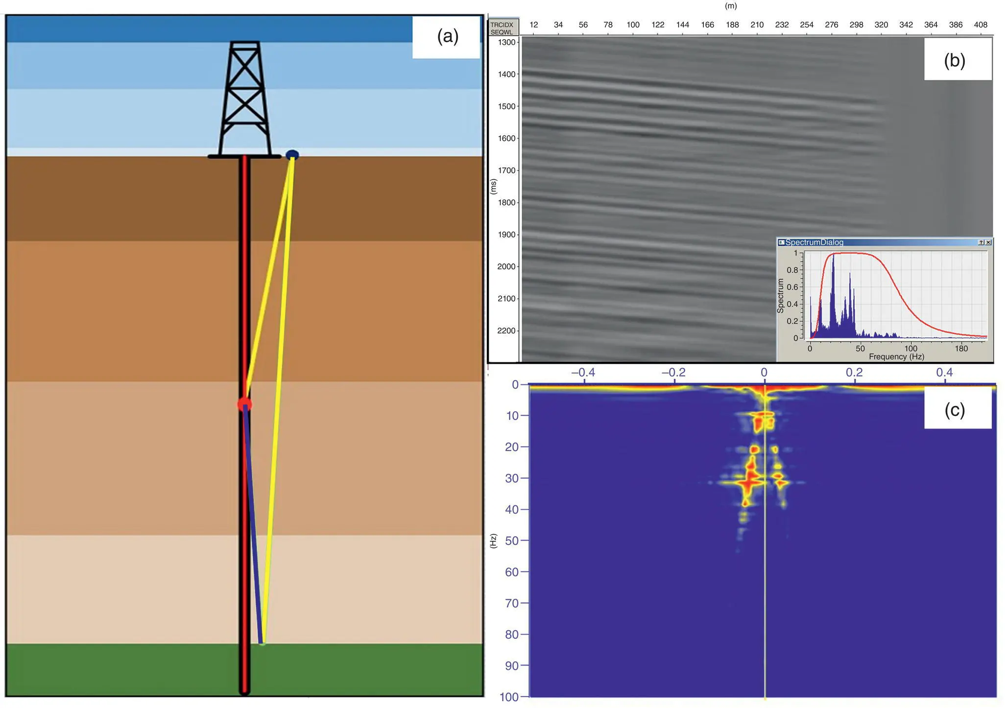Screen dimensions: 1006x708
Task: Click the 0.8 tick on the spectrum amplitude axis
Action: (792, 270)
